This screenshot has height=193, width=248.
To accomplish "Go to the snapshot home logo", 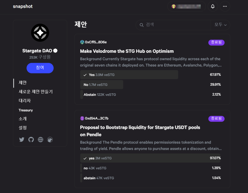I will point(23,6).
